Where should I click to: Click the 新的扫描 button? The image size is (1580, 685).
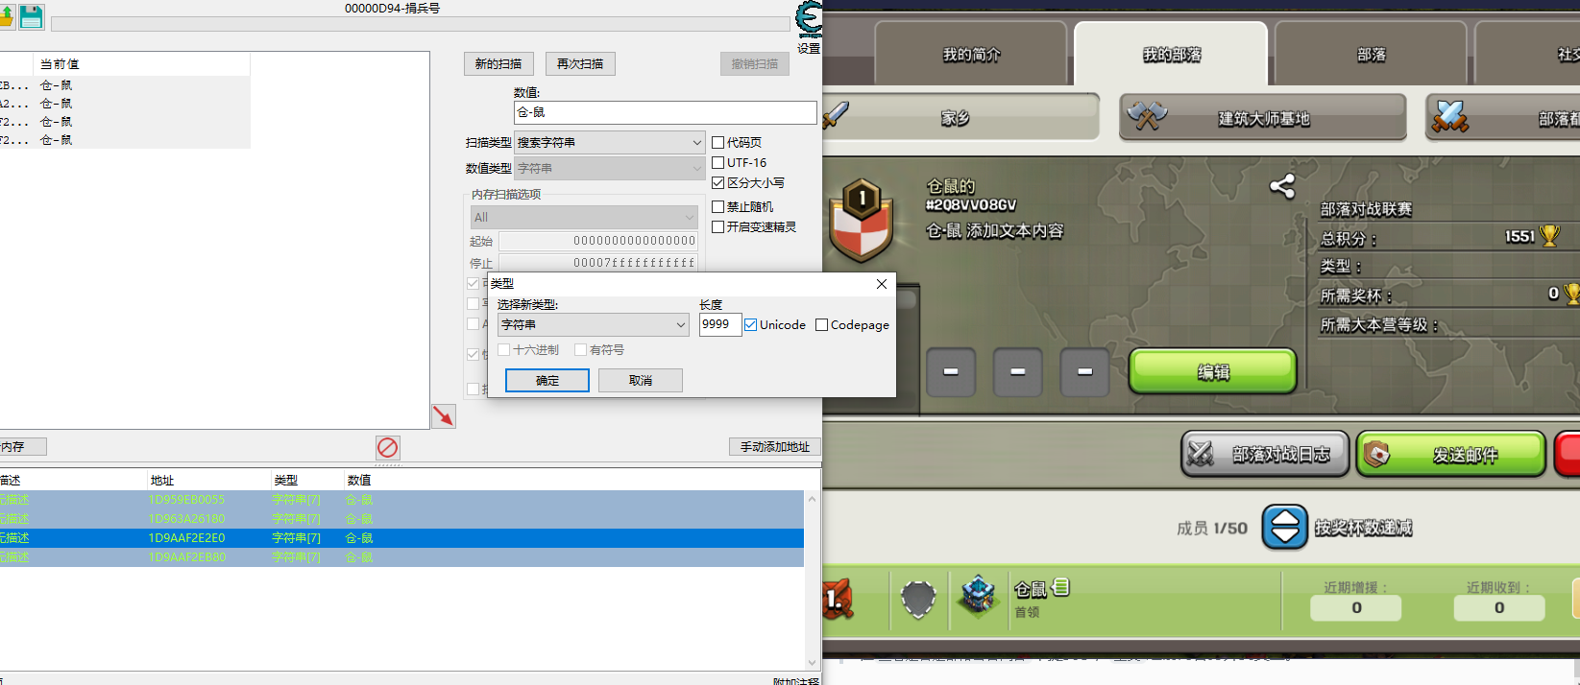498,63
